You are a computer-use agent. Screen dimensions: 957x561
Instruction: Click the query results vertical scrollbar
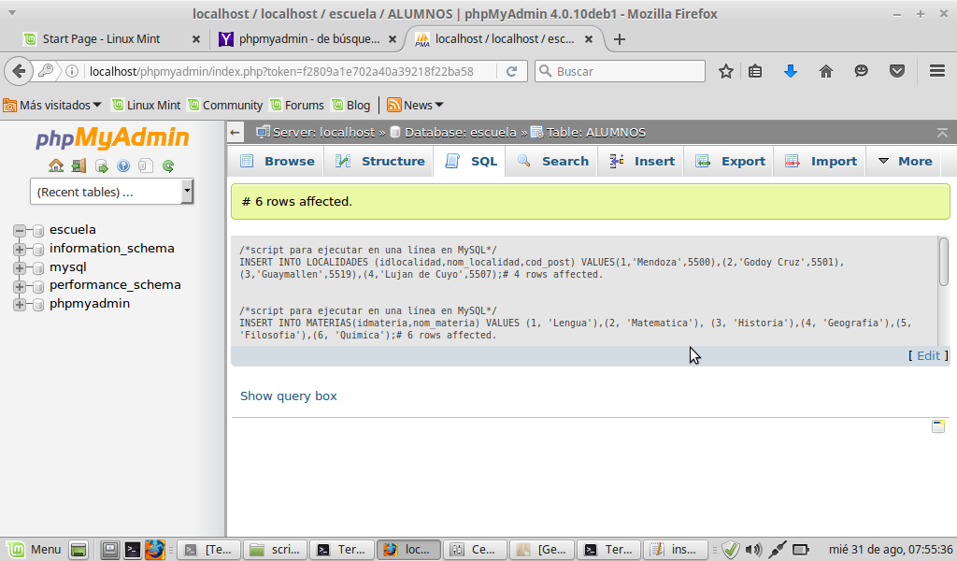click(x=944, y=262)
